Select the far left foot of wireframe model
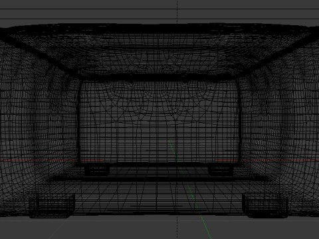The width and height of the screenshot is (319, 239). (x=97, y=171)
